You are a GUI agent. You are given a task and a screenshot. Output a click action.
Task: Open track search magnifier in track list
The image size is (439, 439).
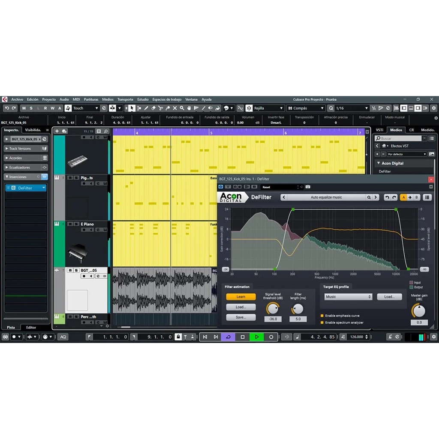106,131
